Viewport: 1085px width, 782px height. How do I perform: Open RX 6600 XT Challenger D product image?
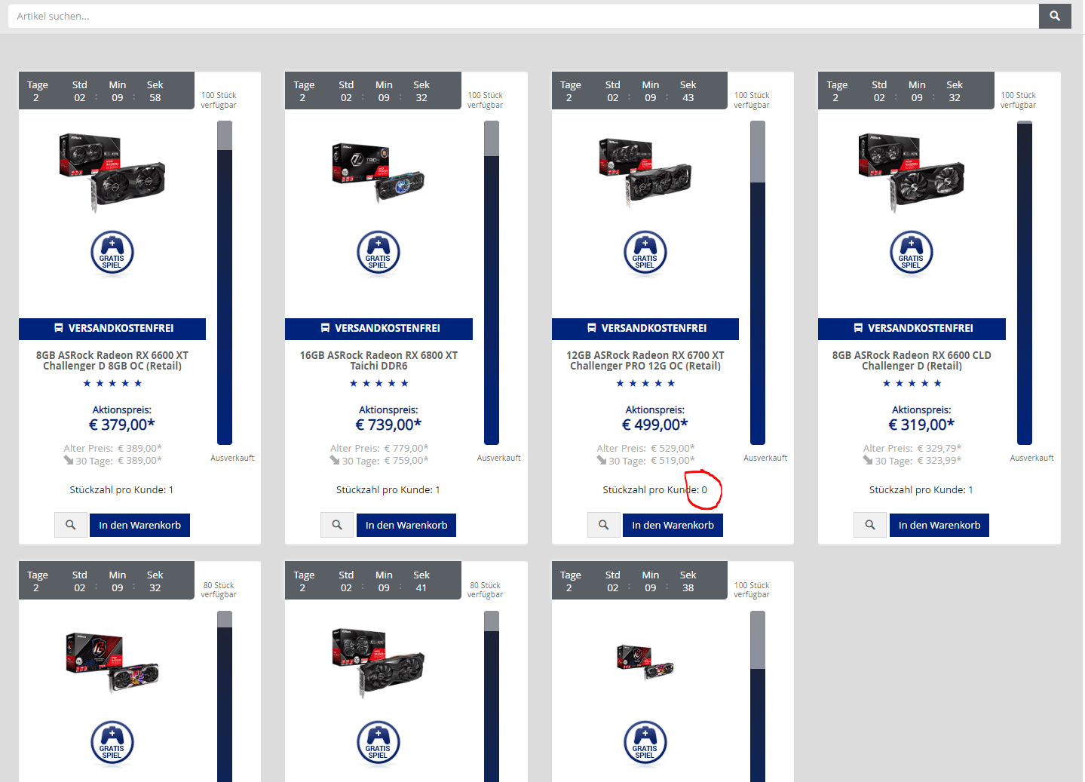click(x=112, y=173)
